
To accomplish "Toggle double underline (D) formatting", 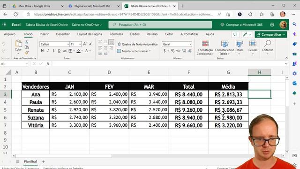I will click(x=59, y=51).
